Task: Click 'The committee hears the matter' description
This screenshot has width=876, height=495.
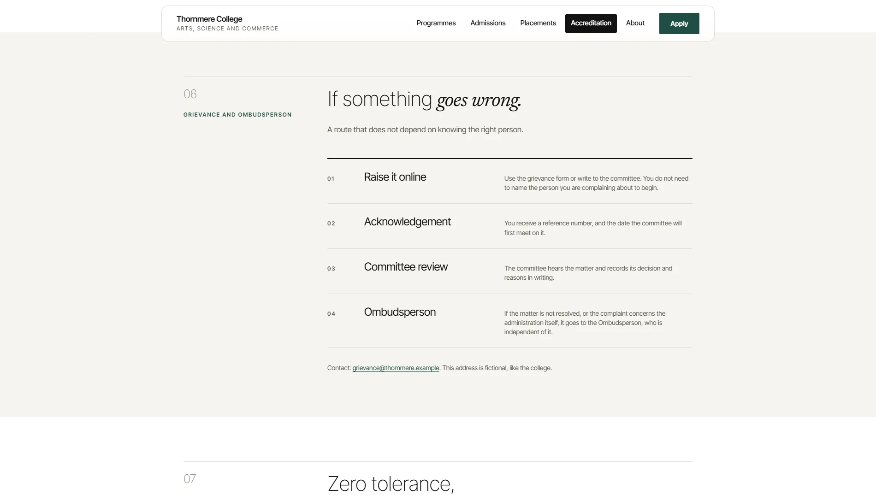Action: (588, 273)
